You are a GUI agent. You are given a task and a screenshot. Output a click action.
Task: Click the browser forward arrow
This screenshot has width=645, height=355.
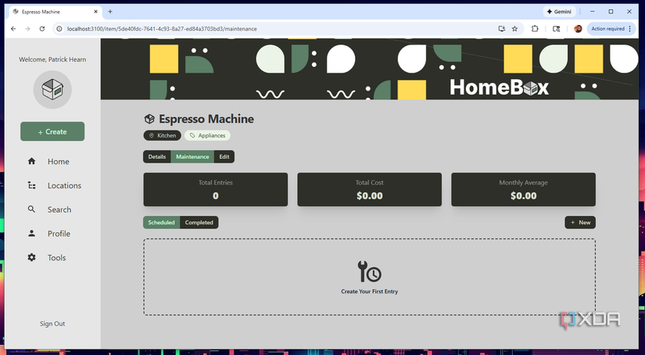tap(27, 29)
